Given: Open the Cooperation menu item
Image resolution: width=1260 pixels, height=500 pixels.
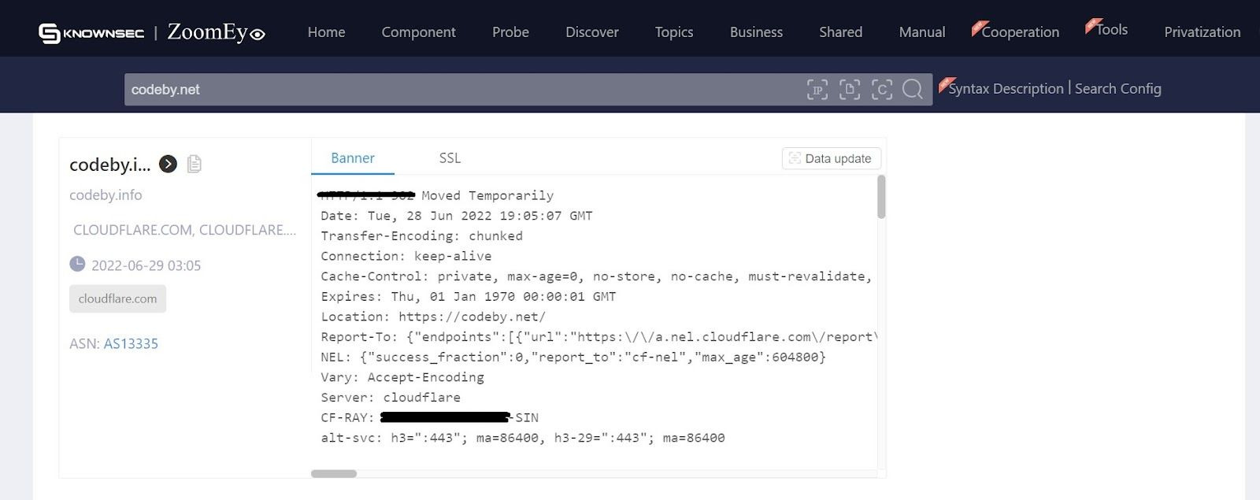Looking at the screenshot, I should point(1020,32).
